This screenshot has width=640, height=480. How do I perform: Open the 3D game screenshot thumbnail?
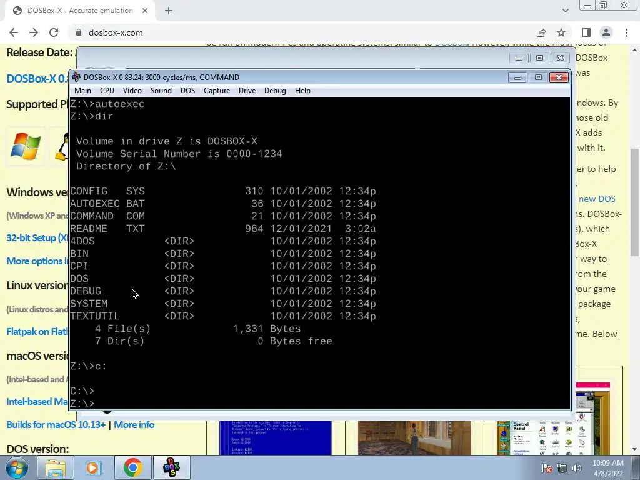(x=414, y=438)
